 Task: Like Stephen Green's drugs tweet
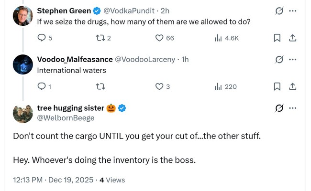(x=160, y=38)
